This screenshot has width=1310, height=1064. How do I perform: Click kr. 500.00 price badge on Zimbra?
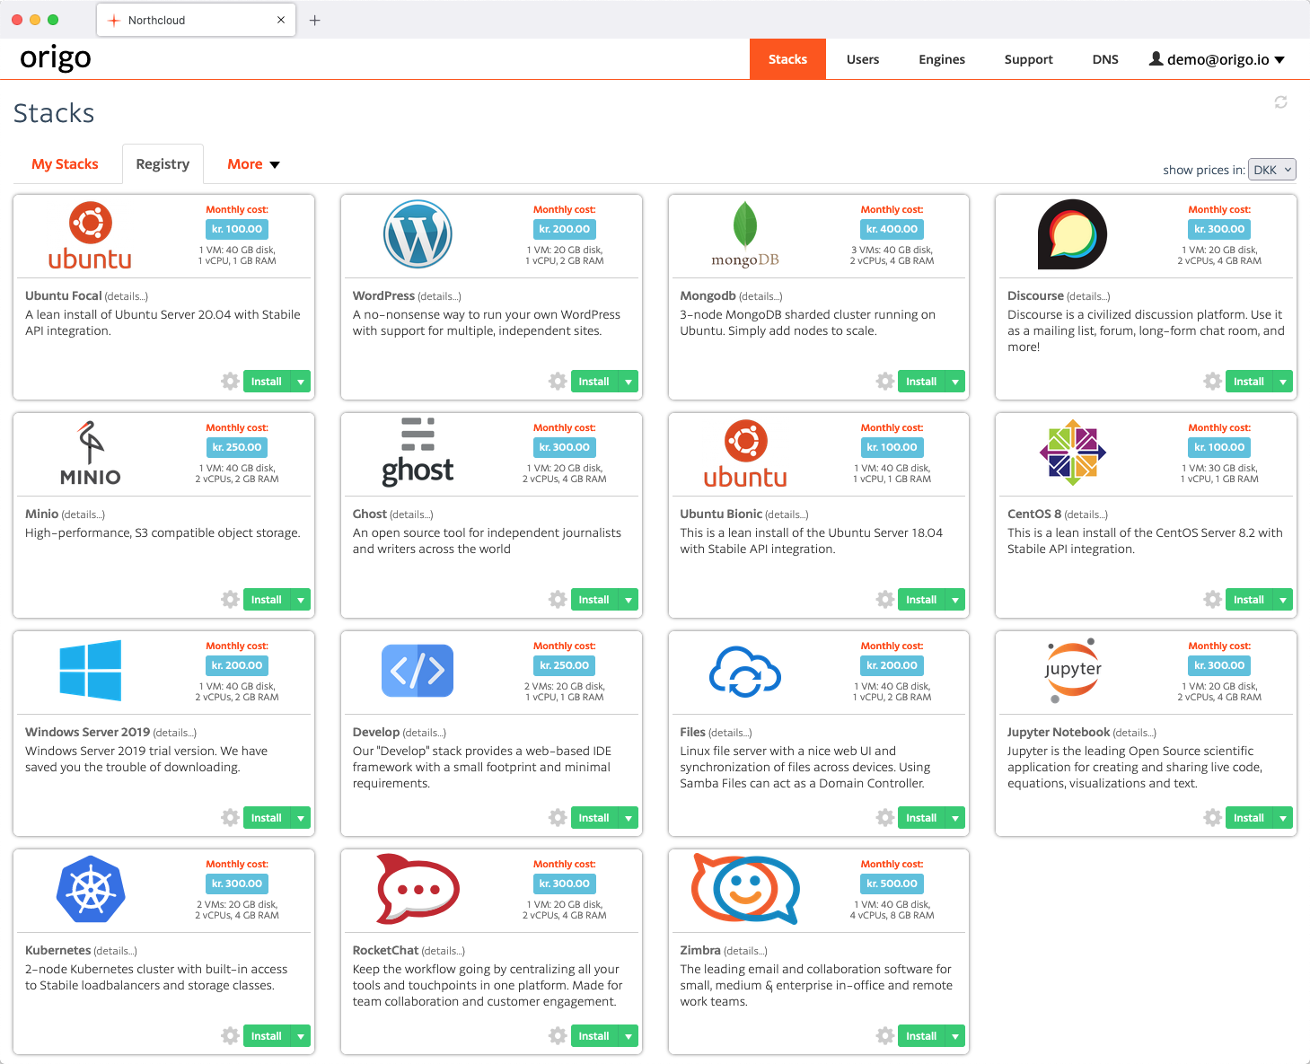(892, 884)
